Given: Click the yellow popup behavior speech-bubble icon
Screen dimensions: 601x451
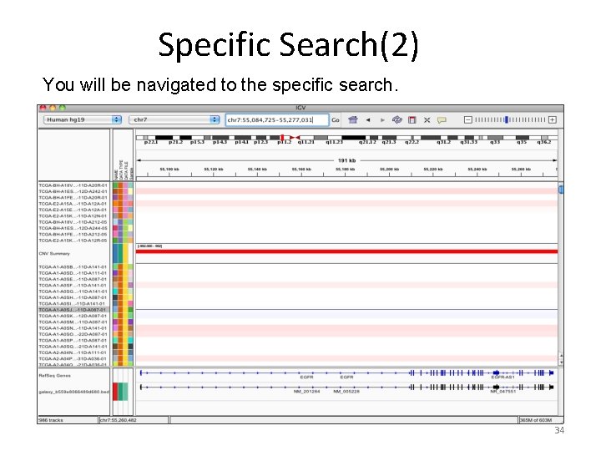Looking at the screenshot, I should click(442, 120).
